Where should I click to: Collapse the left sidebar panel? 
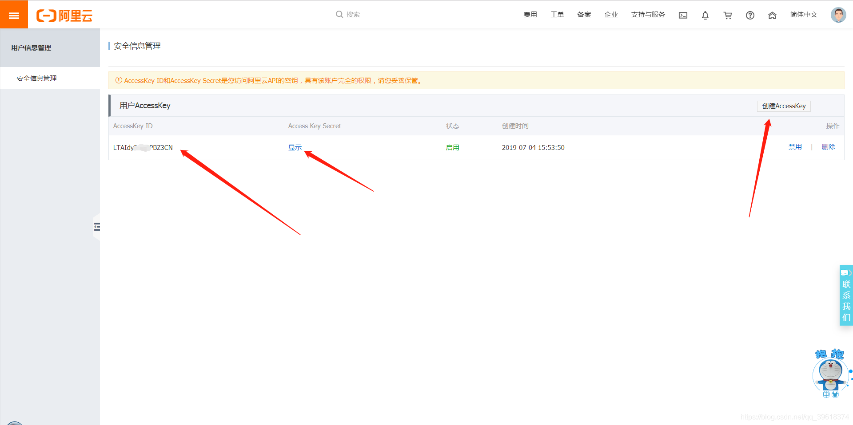click(97, 226)
